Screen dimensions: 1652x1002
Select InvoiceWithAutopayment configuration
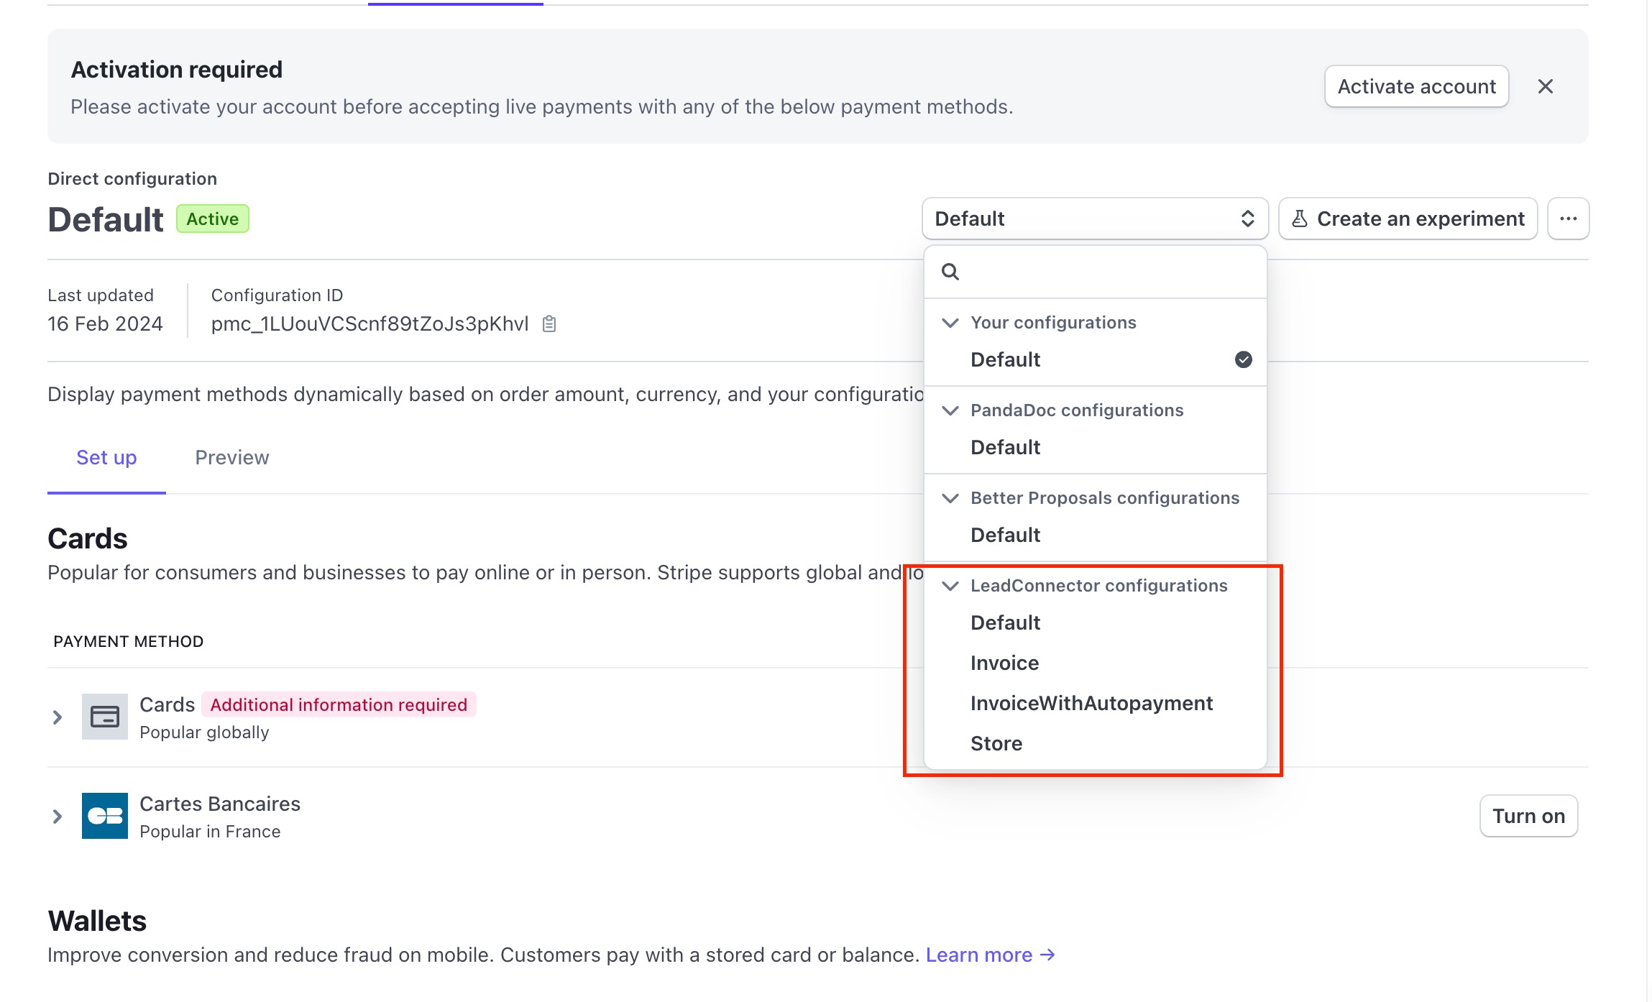tap(1091, 703)
